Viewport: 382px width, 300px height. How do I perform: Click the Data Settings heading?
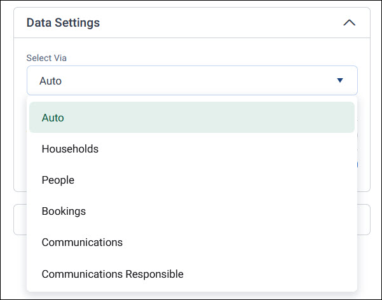pyautogui.click(x=63, y=23)
